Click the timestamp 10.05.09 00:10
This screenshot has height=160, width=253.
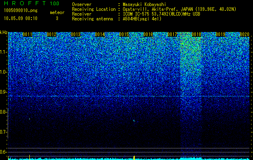click(21, 18)
